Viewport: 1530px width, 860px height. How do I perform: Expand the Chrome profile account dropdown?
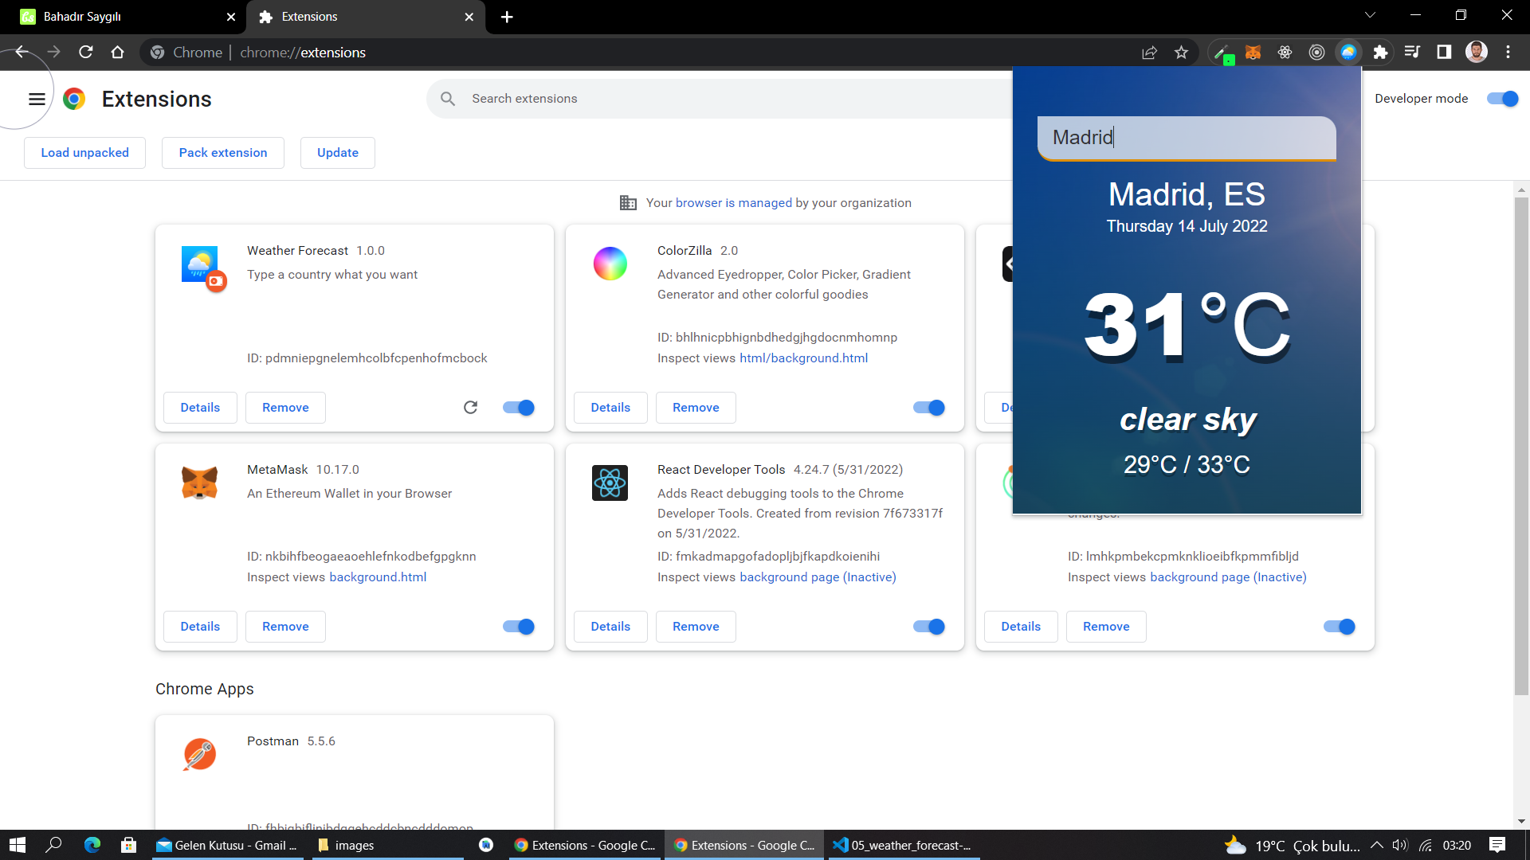tap(1477, 53)
